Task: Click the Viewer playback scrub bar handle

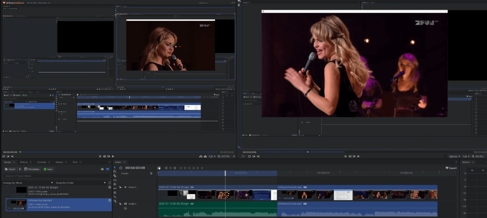Action: (308, 152)
